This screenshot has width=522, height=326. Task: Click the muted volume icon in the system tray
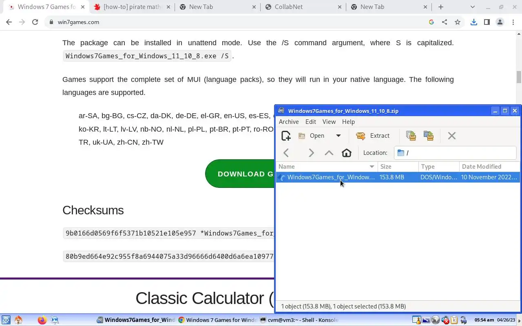pyautogui.click(x=445, y=320)
